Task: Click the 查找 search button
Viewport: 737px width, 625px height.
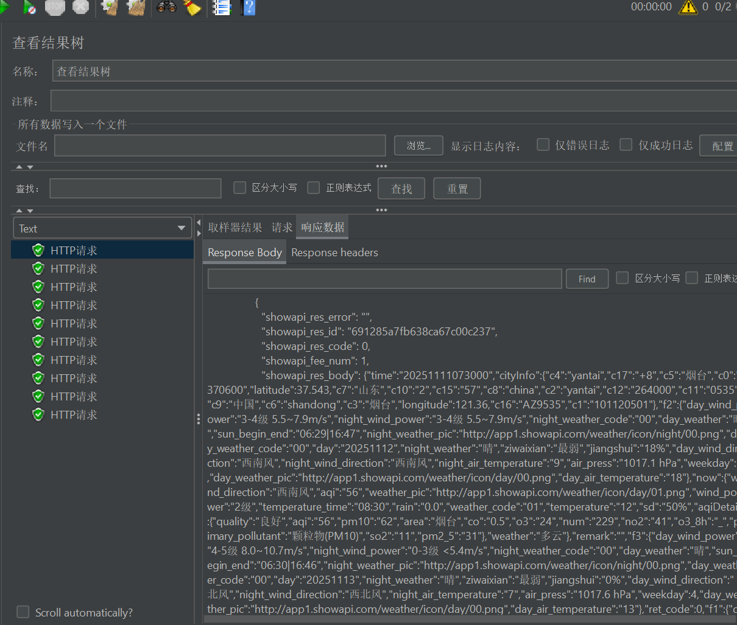Action: (x=401, y=189)
